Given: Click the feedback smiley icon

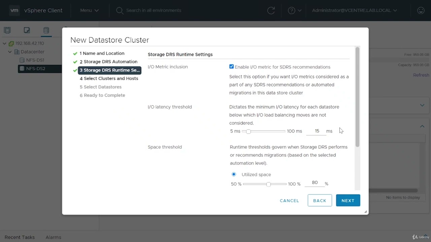Looking at the screenshot, I should pos(421,10).
